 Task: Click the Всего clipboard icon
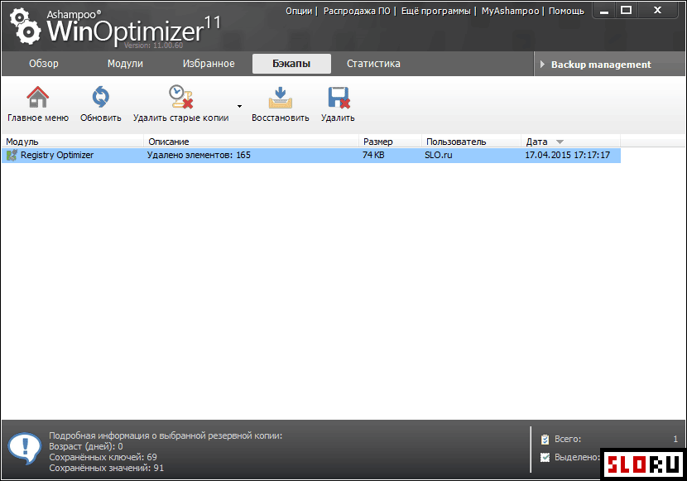[x=545, y=439]
